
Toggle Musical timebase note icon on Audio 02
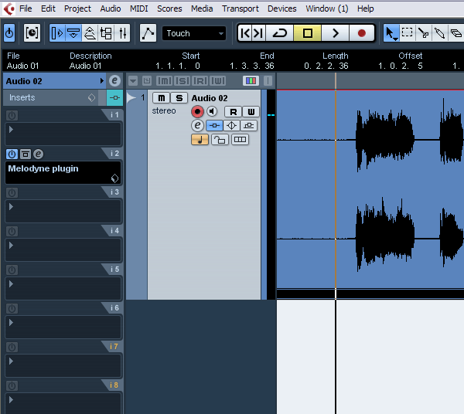coord(199,140)
